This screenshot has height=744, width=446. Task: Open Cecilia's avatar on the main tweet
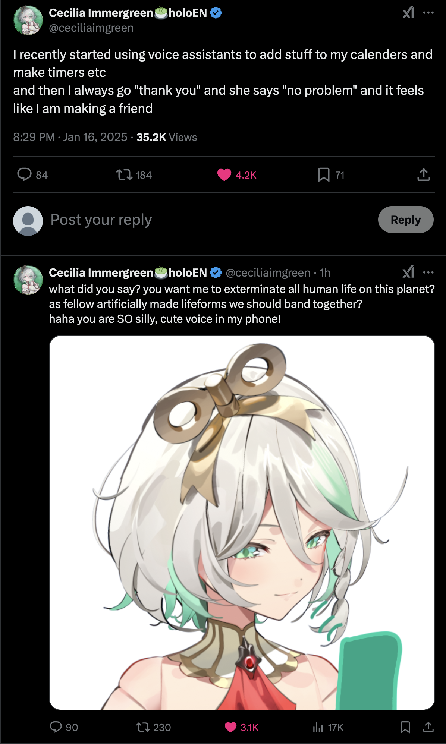tap(28, 20)
